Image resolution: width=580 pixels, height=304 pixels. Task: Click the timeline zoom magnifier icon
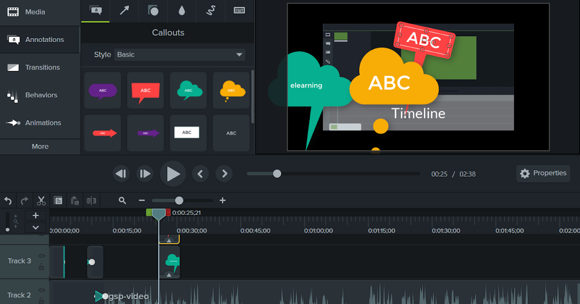pyautogui.click(x=122, y=201)
